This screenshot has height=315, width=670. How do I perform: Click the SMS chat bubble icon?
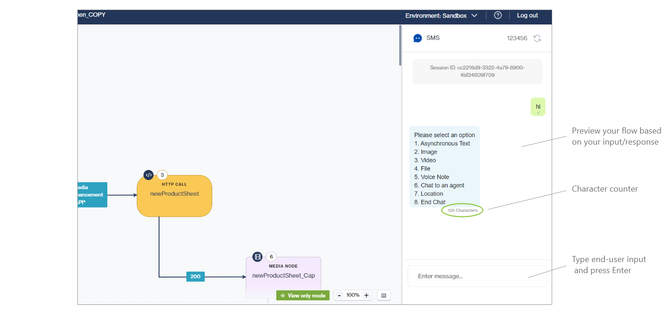(418, 38)
